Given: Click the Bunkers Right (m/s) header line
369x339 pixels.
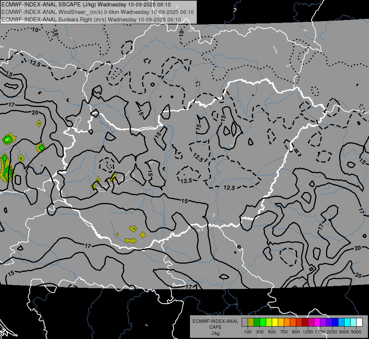Looking at the screenshot, I should (x=91, y=20).
